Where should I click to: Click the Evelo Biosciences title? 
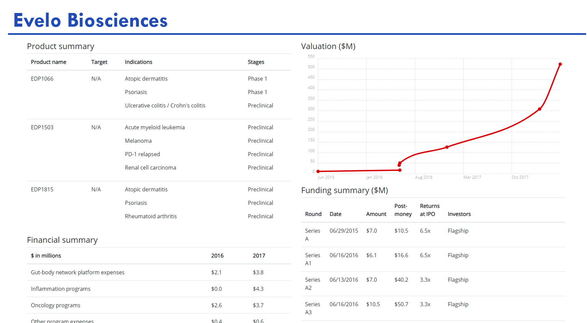(90, 20)
